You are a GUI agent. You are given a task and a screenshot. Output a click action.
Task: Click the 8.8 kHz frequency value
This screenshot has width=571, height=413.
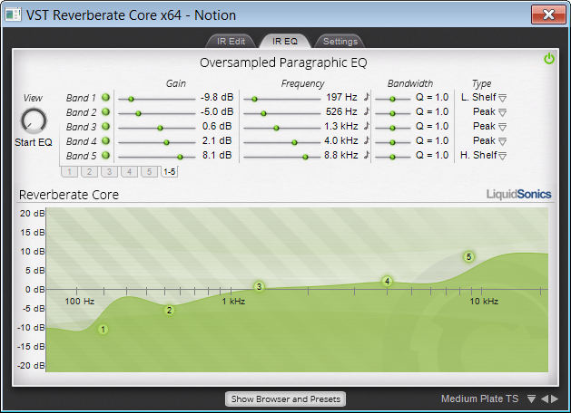pos(341,155)
